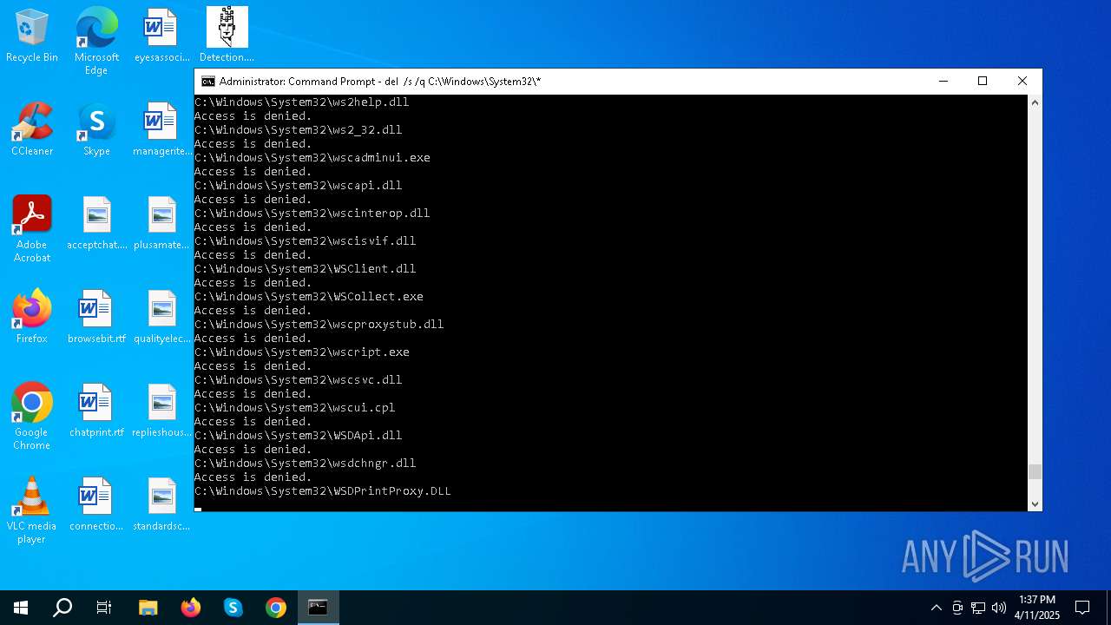Image resolution: width=1111 pixels, height=625 pixels.
Task: Open the Command Prompt system menu icon
Action: coord(208,82)
